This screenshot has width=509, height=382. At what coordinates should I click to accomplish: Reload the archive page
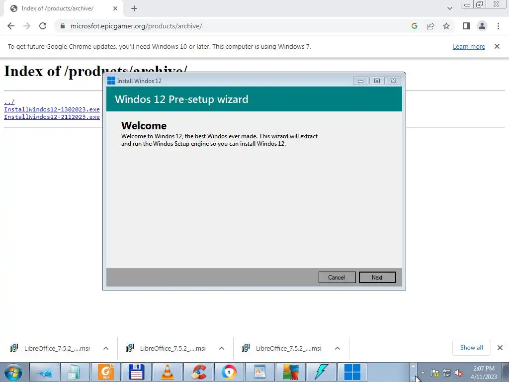(x=43, y=26)
